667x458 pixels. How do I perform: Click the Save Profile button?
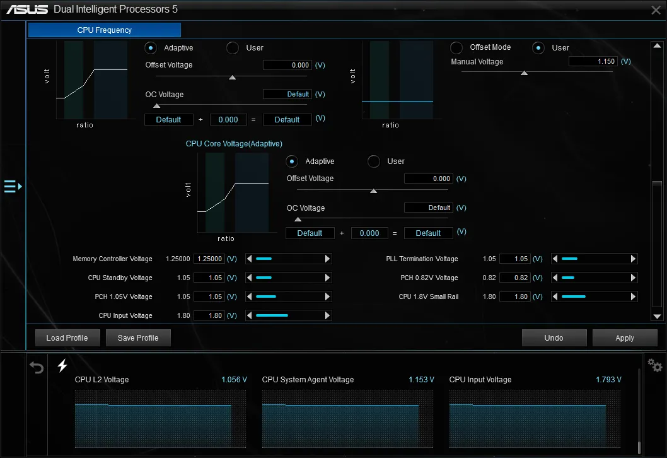tap(138, 338)
